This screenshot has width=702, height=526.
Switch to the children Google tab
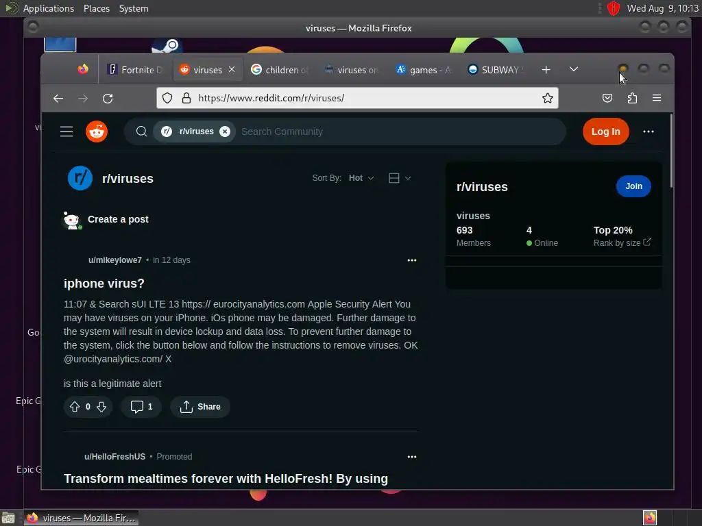coord(280,70)
